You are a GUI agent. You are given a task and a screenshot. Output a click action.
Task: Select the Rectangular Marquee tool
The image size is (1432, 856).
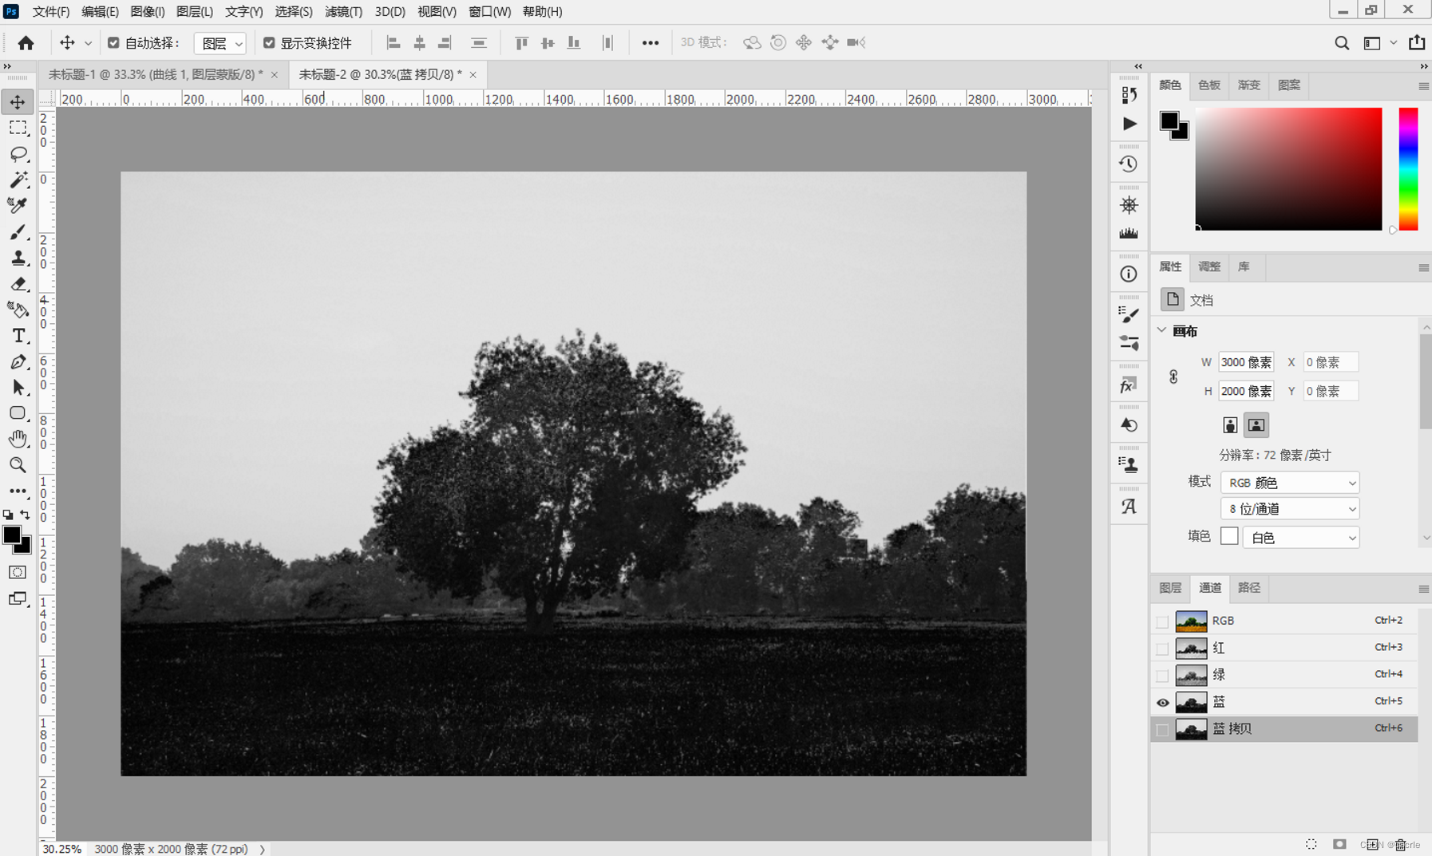18,128
